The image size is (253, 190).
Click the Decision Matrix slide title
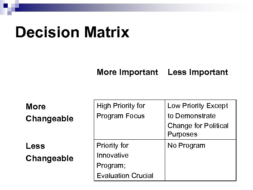pos(72,33)
